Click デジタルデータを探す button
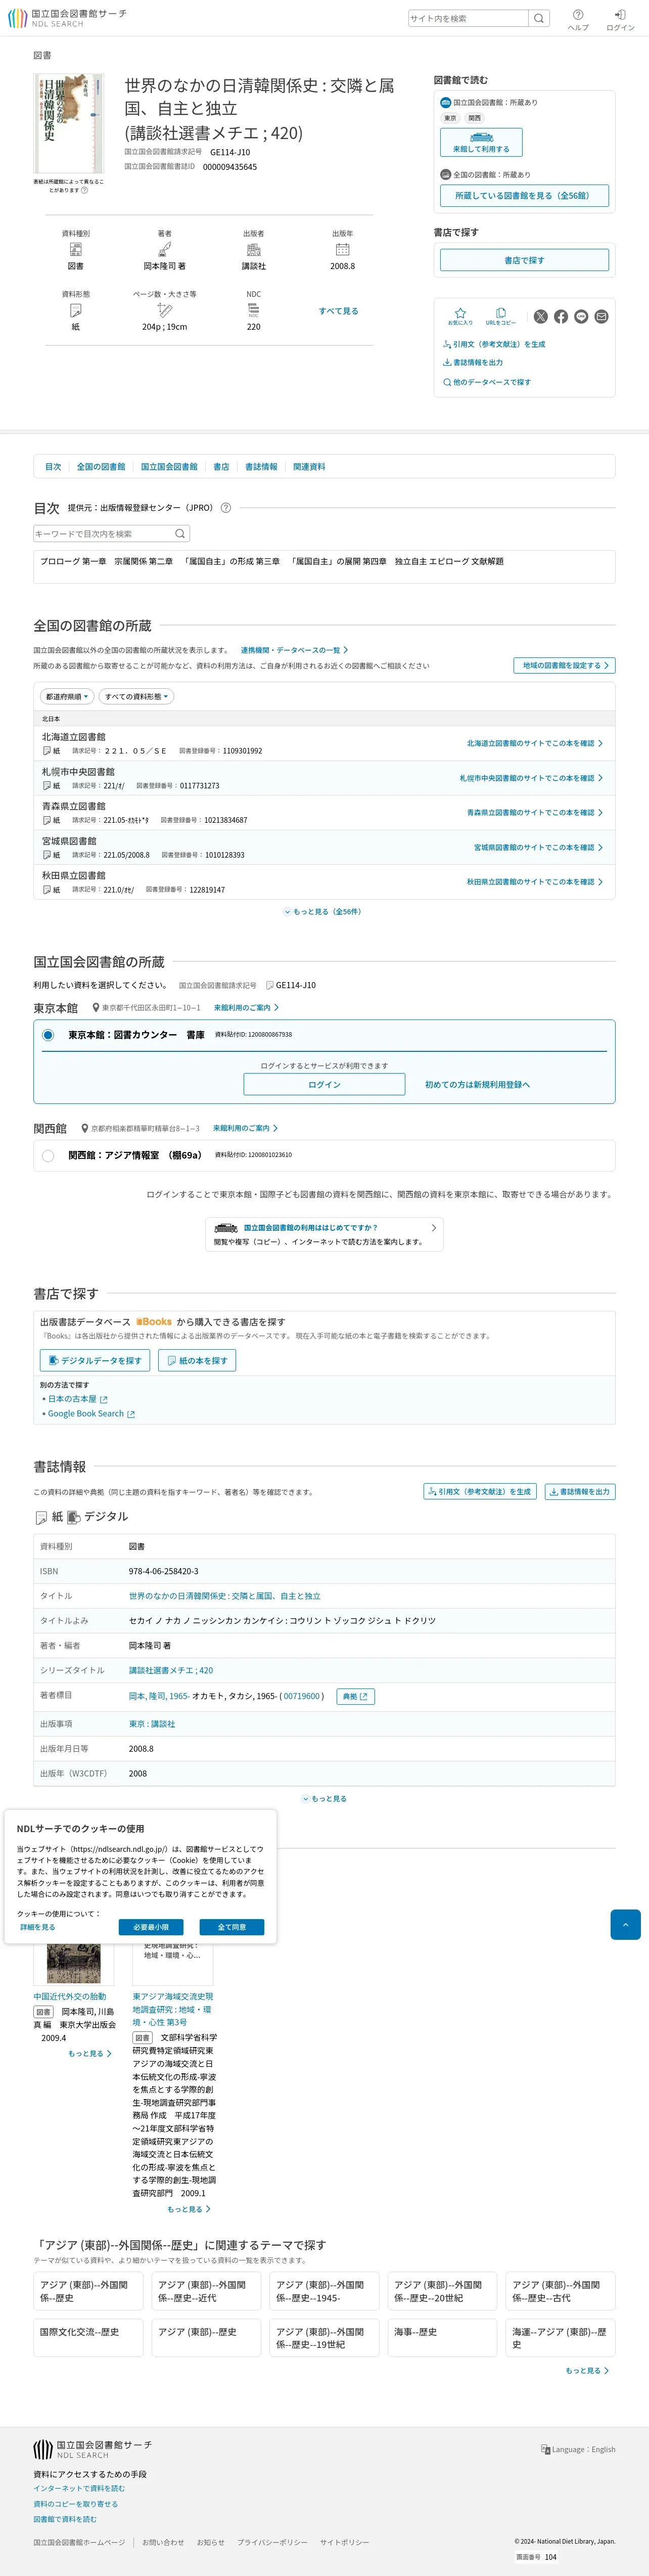This screenshot has height=2576, width=649. [x=95, y=1360]
